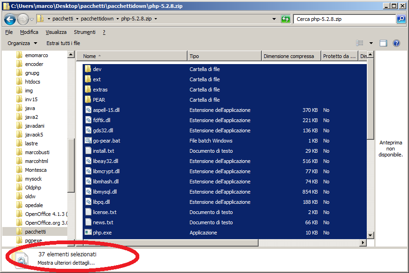
Task: Click the Back navigation arrow button
Action: coord(10,19)
